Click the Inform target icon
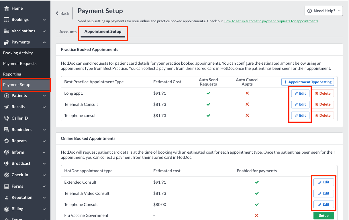Screen dimensions: 349x220 click(7, 152)
